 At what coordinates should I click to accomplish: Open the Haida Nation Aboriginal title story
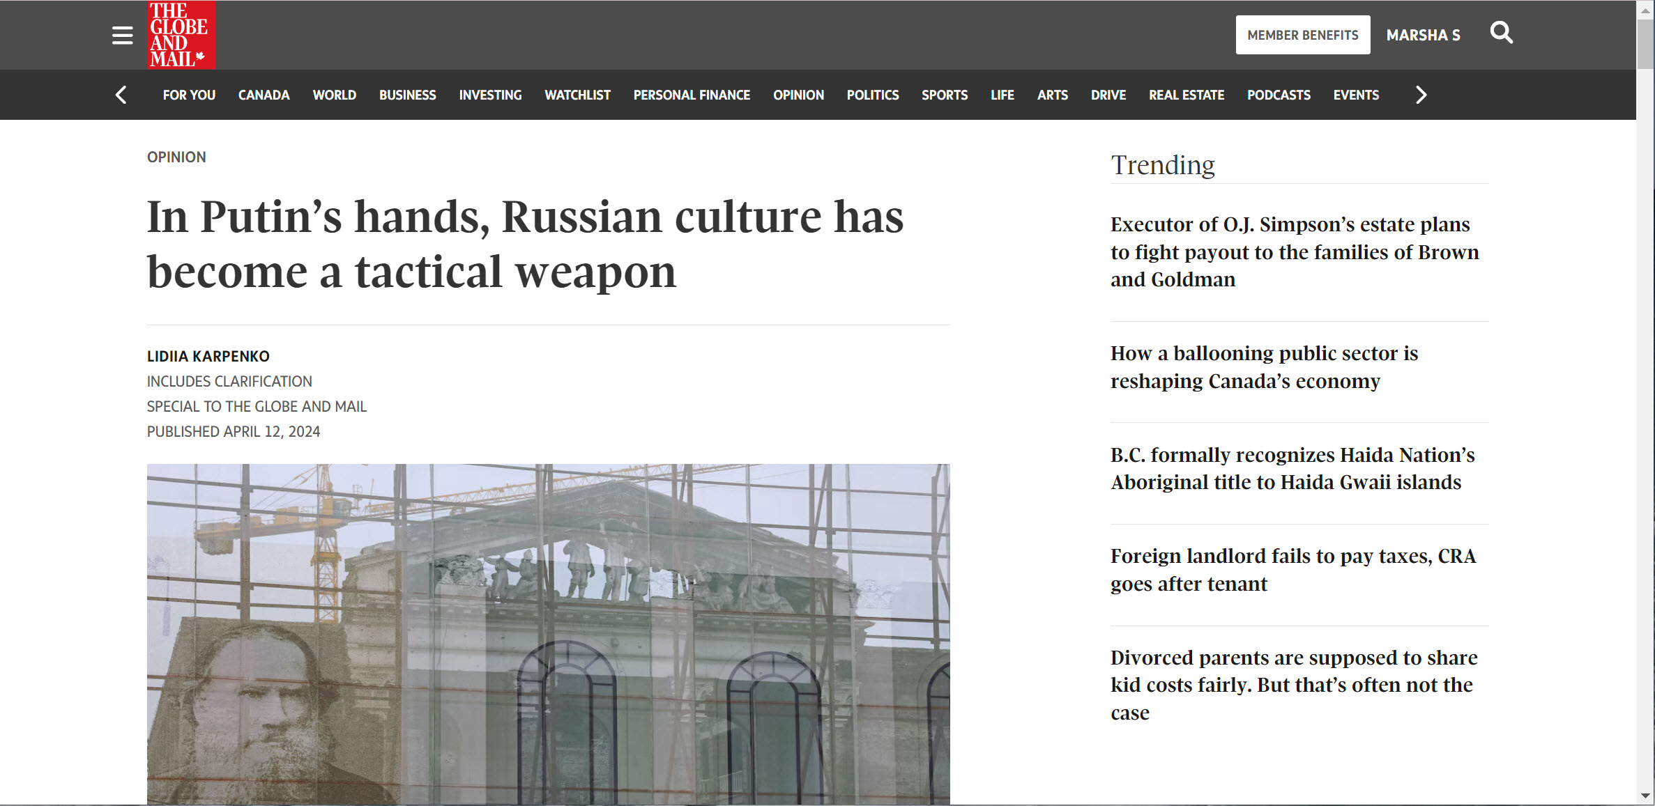(x=1292, y=468)
